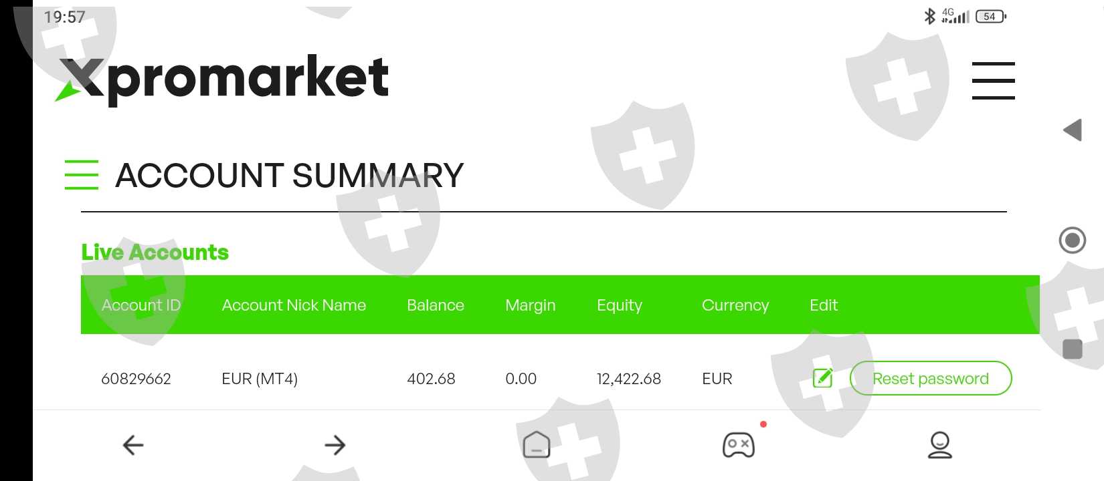The image size is (1104, 481).
Task: Expand the green account summary menu icon
Action: pyautogui.click(x=82, y=175)
